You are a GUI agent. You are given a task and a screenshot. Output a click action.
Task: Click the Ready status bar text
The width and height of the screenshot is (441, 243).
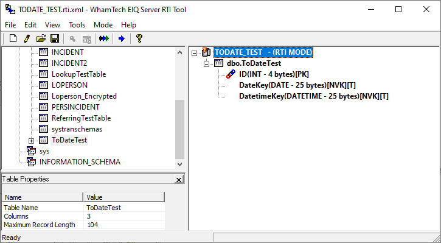(11, 238)
